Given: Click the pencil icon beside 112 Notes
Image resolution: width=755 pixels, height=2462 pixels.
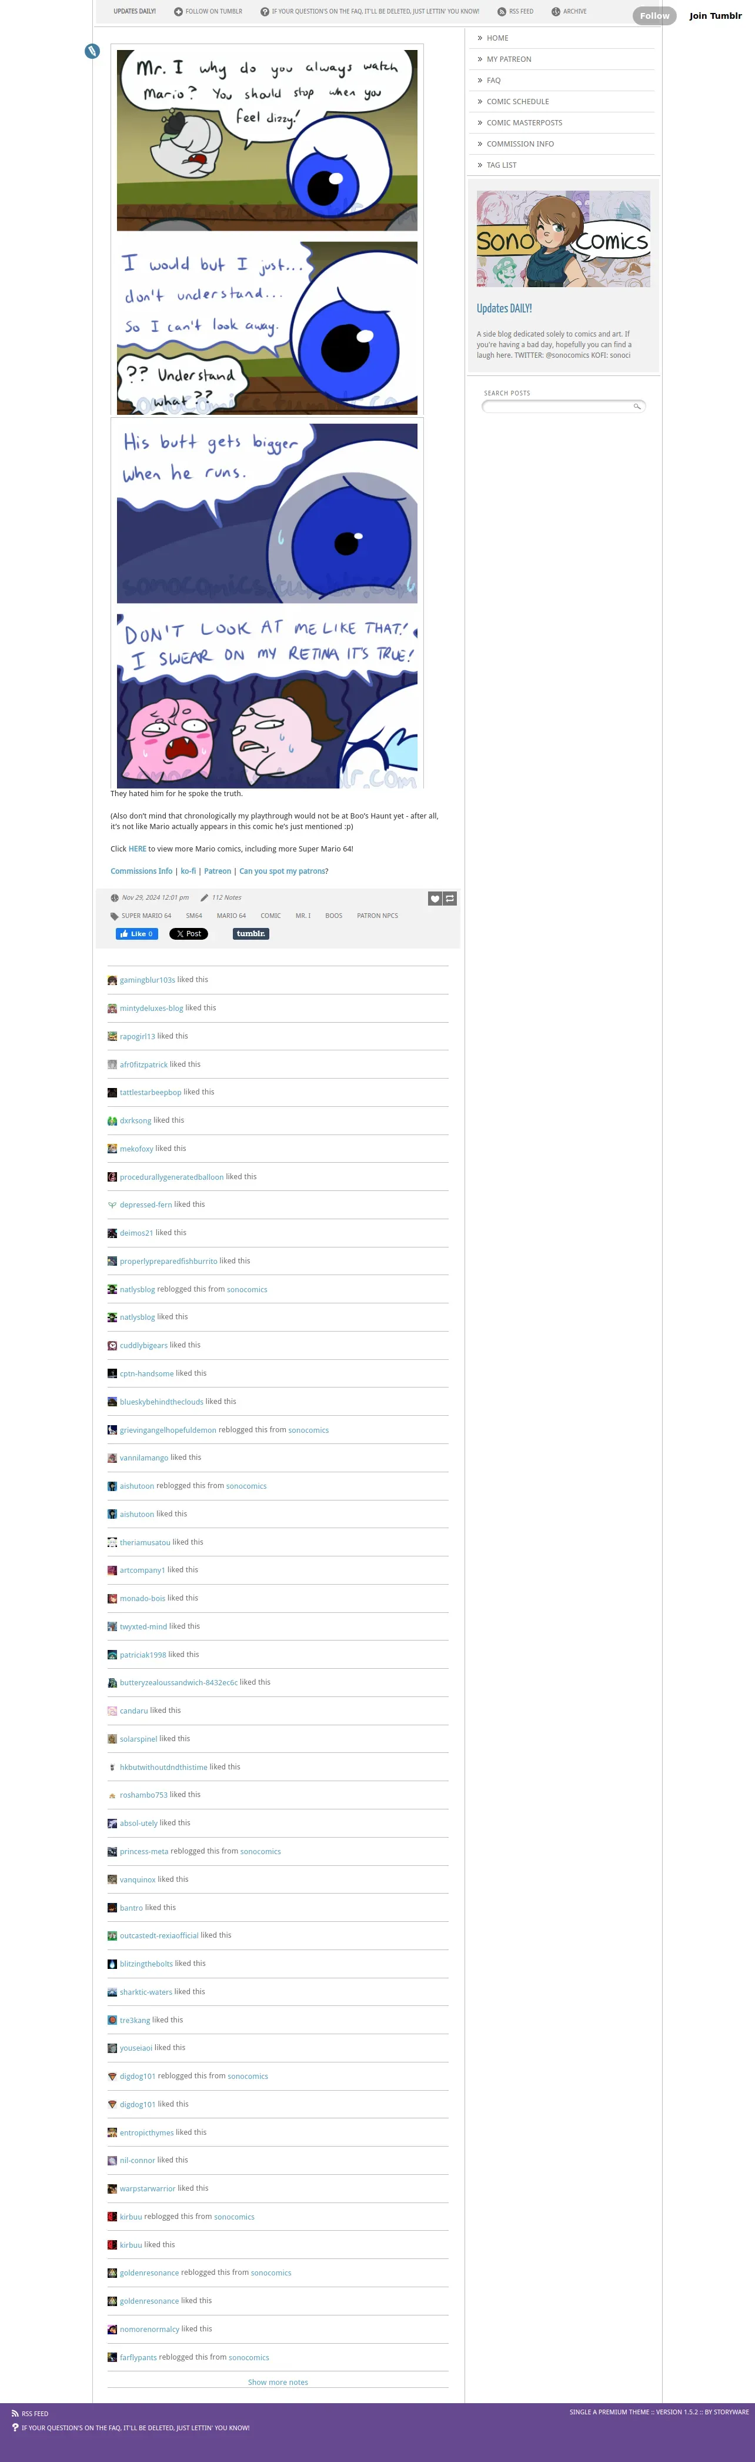Looking at the screenshot, I should (x=204, y=897).
